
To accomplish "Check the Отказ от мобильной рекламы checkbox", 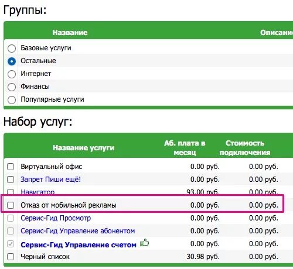I will point(11,205).
